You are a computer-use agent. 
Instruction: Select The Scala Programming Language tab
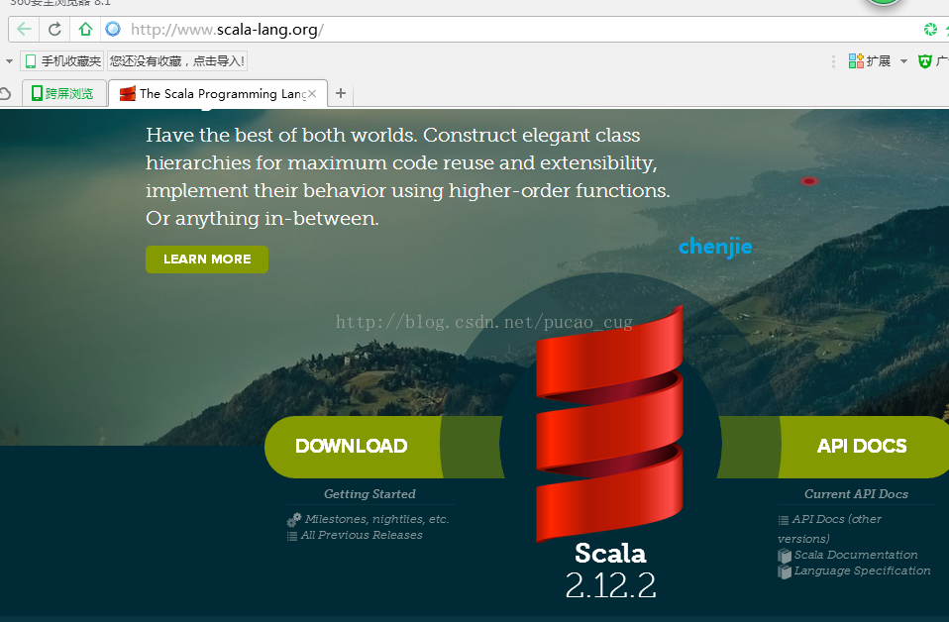[218, 93]
